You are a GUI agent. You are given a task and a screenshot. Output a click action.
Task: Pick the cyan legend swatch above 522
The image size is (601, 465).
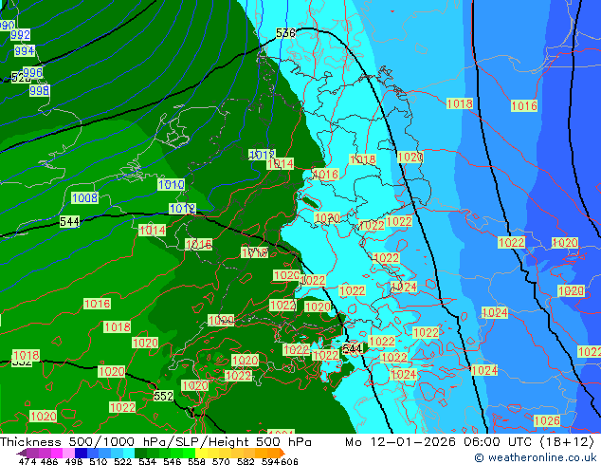(x=129, y=453)
